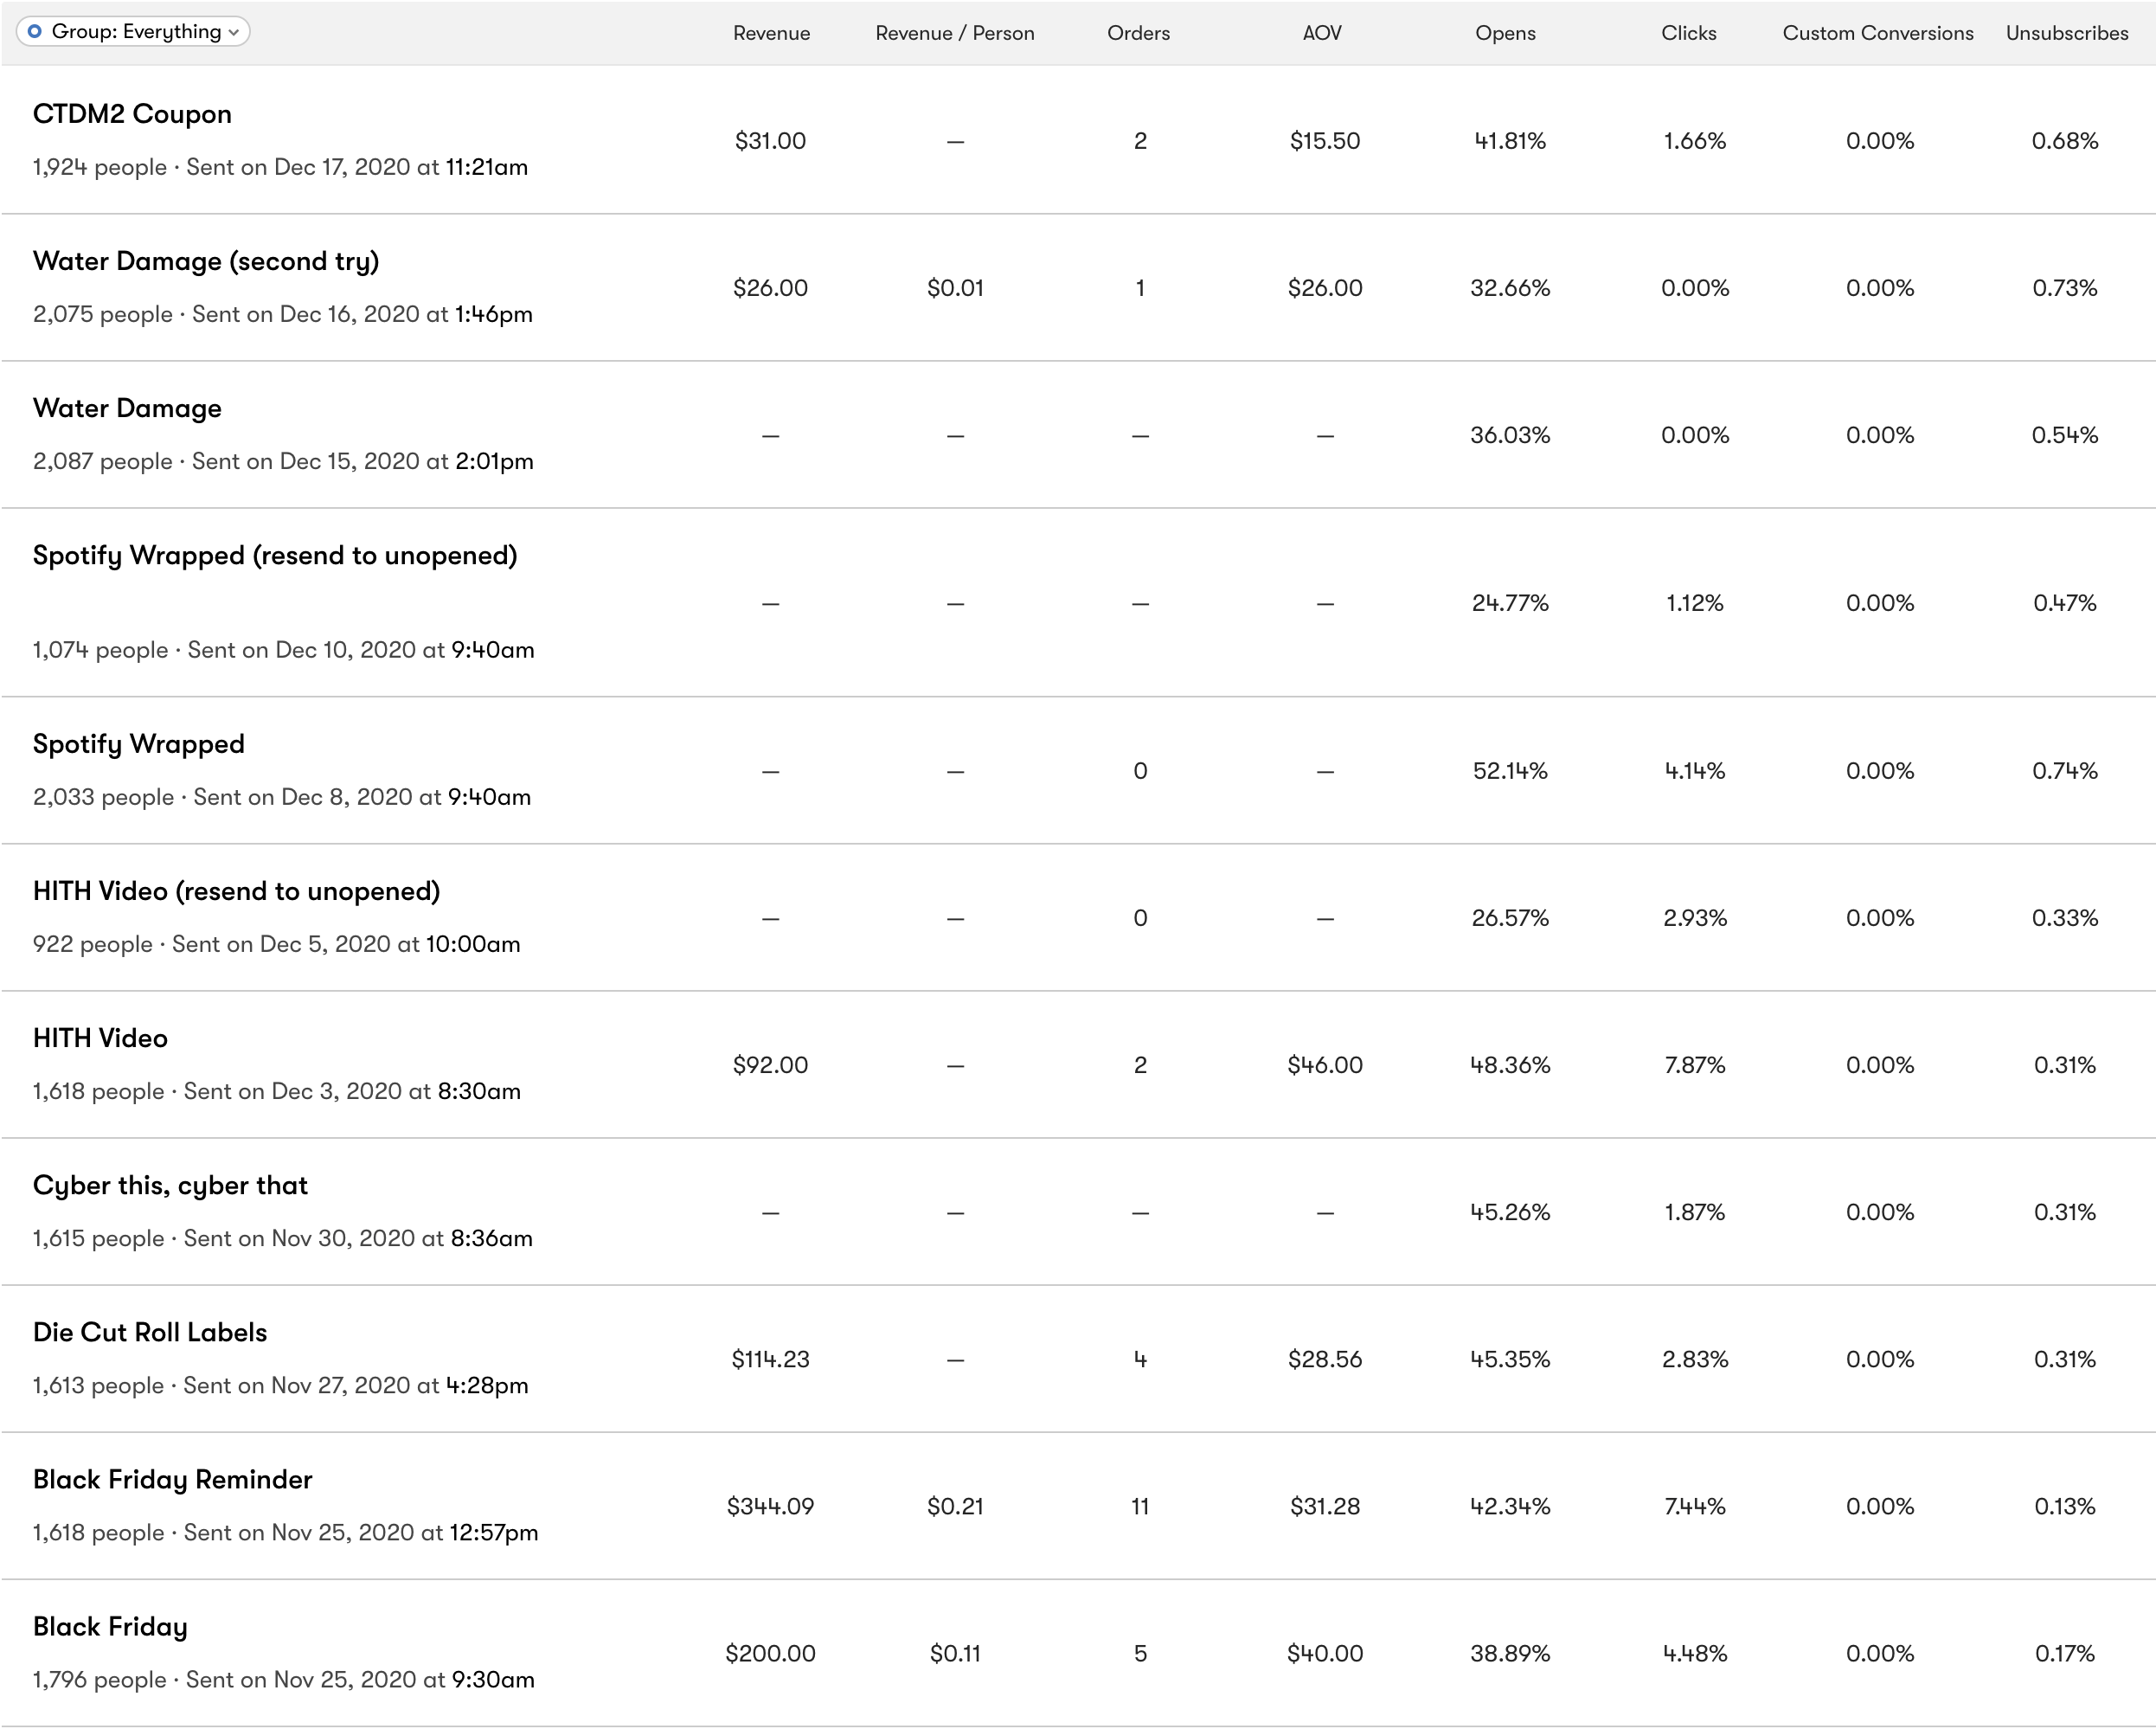Open Water Damage (second try) broadcast
The height and width of the screenshot is (1729, 2156).
click(206, 261)
